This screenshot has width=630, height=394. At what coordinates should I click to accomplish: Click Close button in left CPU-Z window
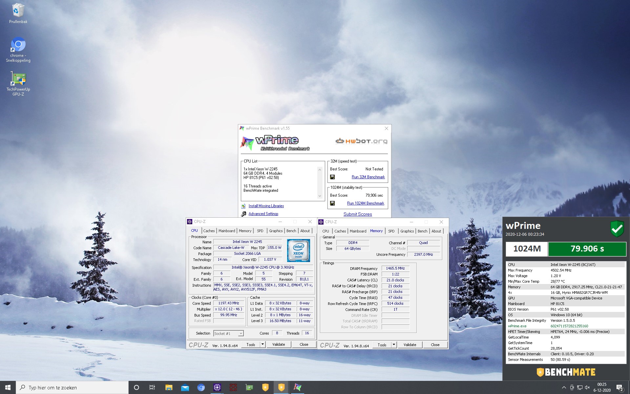tap(304, 344)
